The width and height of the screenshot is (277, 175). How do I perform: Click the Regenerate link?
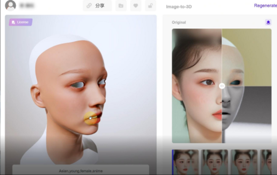pyautogui.click(x=265, y=5)
